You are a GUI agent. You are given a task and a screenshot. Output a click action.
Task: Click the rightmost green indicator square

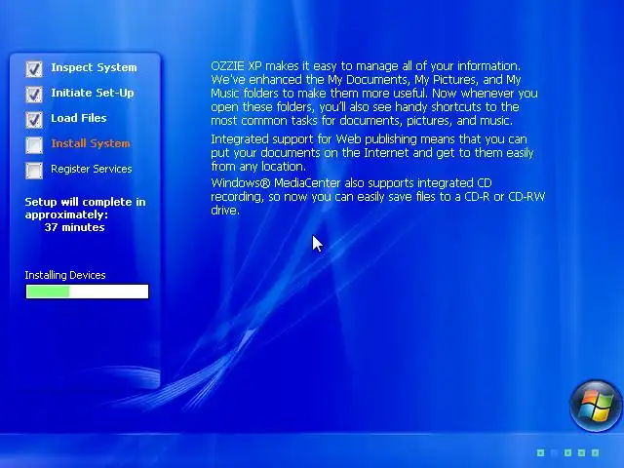(x=595, y=452)
